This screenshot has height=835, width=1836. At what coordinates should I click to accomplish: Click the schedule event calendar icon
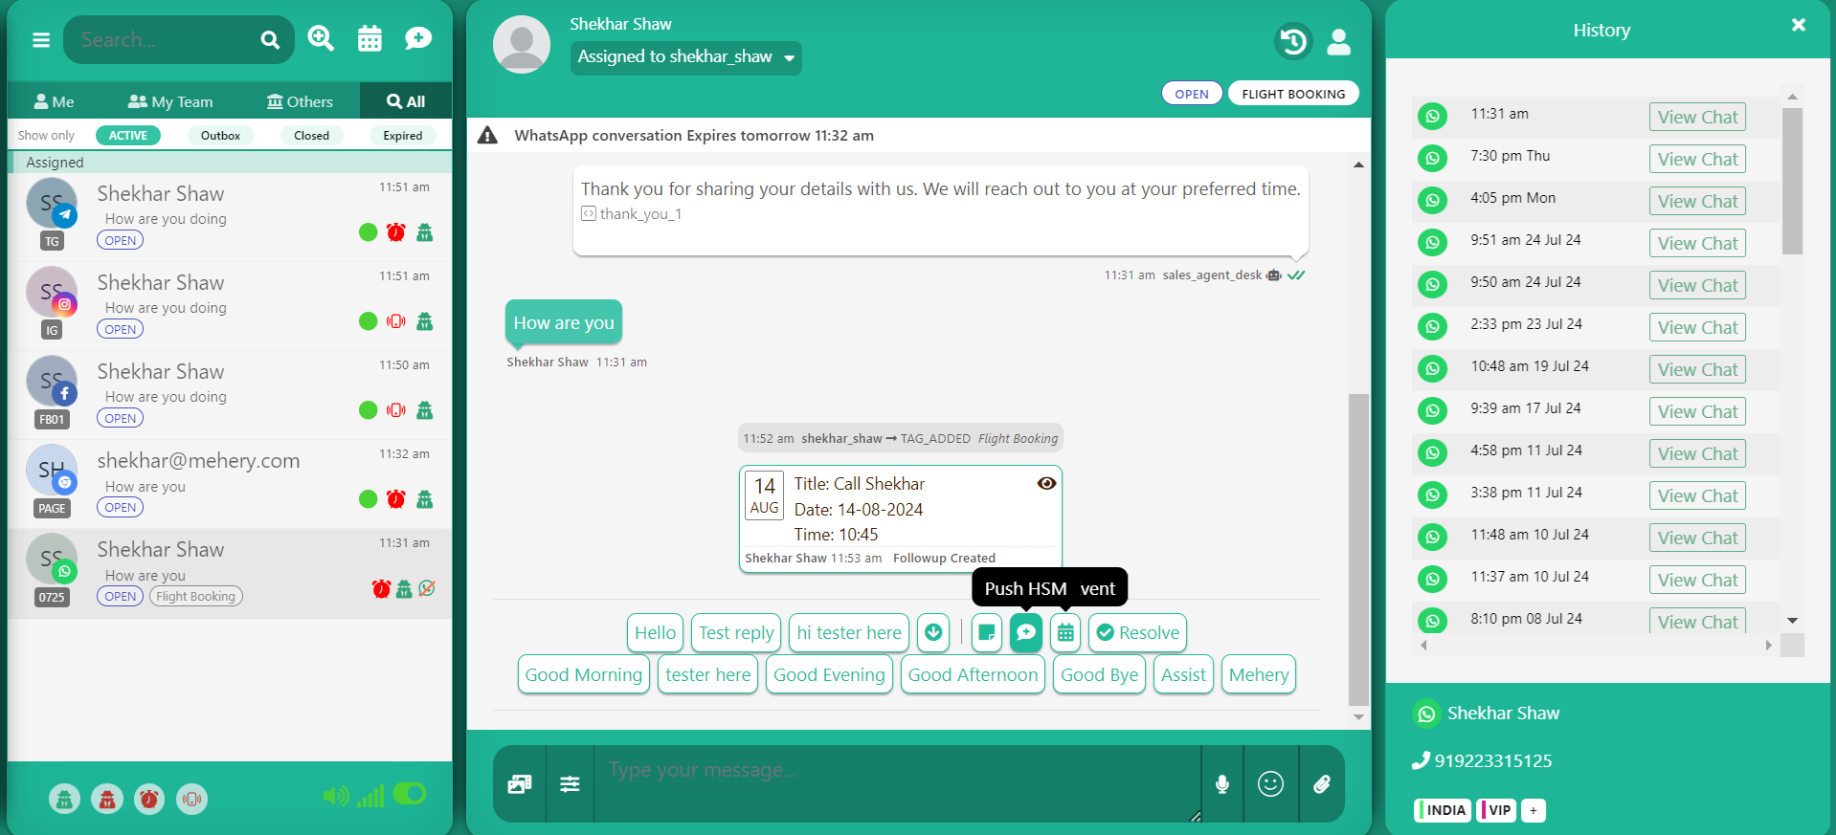pyautogui.click(x=1065, y=632)
